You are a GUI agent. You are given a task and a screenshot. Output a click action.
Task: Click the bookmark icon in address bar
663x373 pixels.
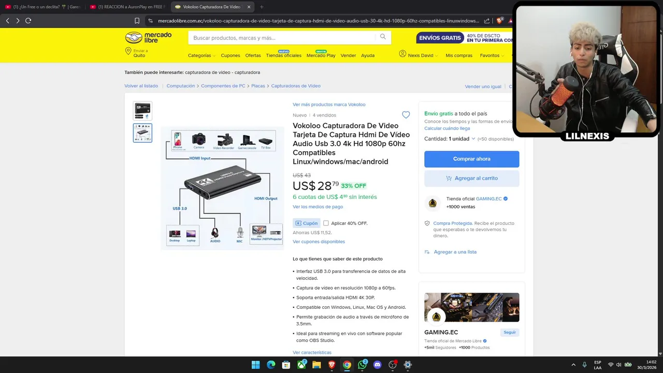click(x=137, y=21)
